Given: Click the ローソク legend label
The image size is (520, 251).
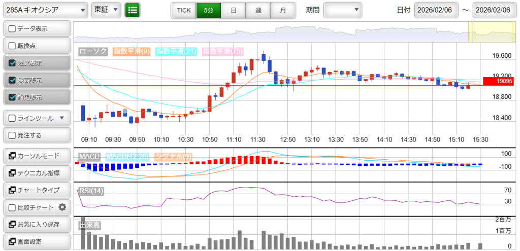Looking at the screenshot, I should [x=93, y=51].
